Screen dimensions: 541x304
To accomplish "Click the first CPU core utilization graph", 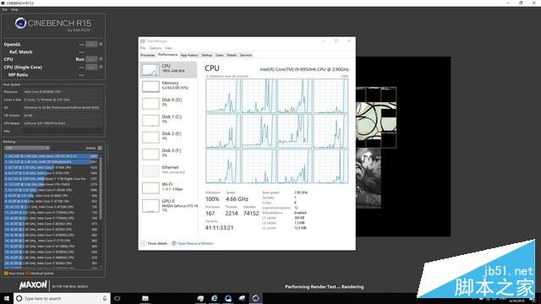I will (x=223, y=95).
